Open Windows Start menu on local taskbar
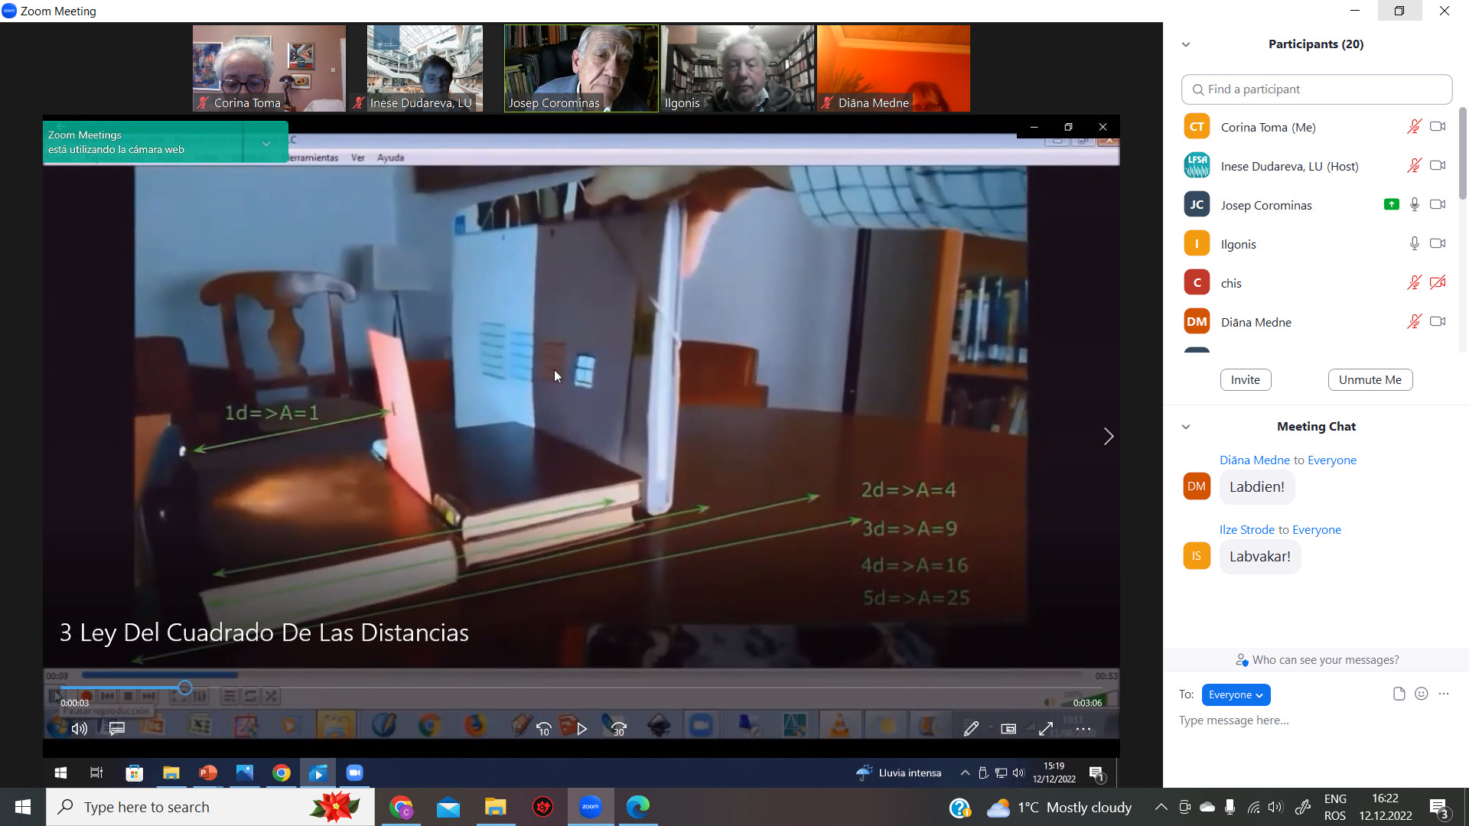This screenshot has width=1469, height=826. (x=22, y=807)
